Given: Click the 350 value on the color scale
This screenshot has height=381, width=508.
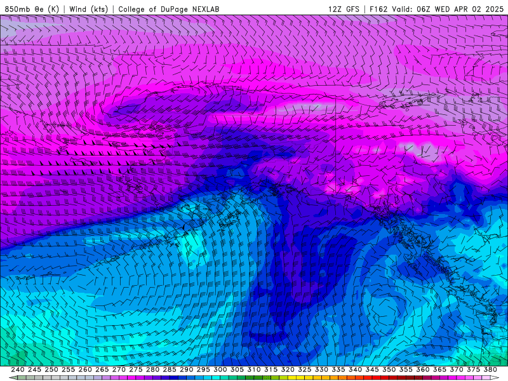Looking at the screenshot, I should (389, 370).
